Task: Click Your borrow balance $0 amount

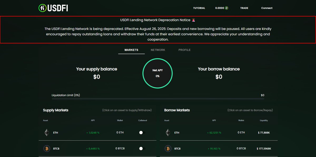Action: (x=219, y=77)
